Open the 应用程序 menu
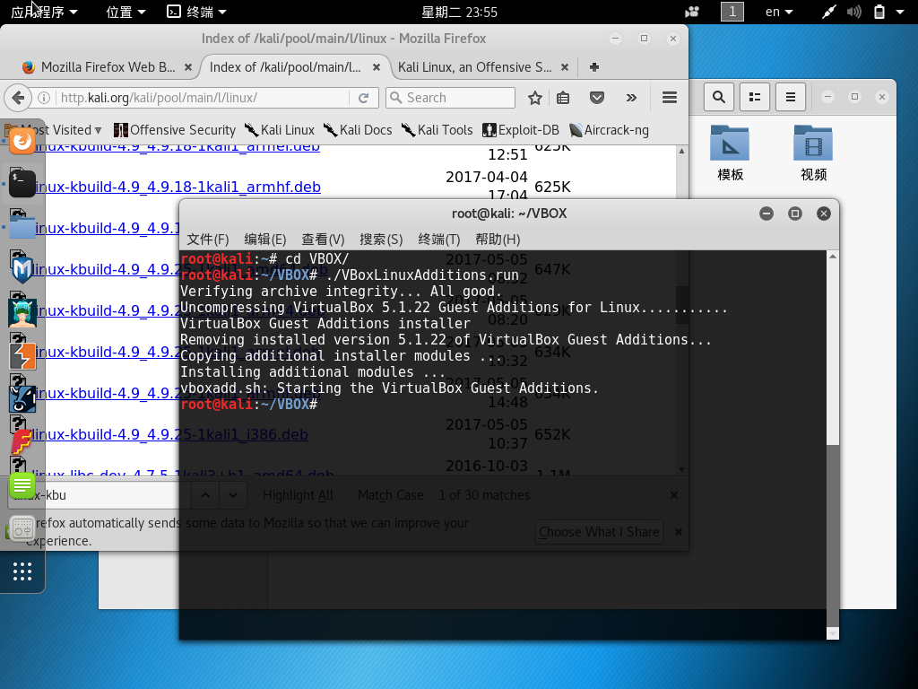 pos(44,12)
